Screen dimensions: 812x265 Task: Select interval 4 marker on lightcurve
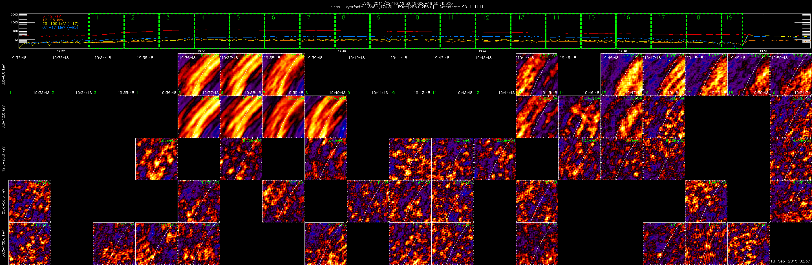[x=203, y=18]
